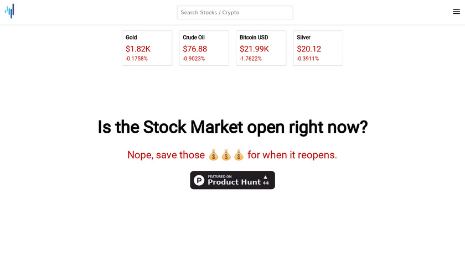Click Gold's -0.1758% change value
The image size is (465, 261).
tap(137, 59)
